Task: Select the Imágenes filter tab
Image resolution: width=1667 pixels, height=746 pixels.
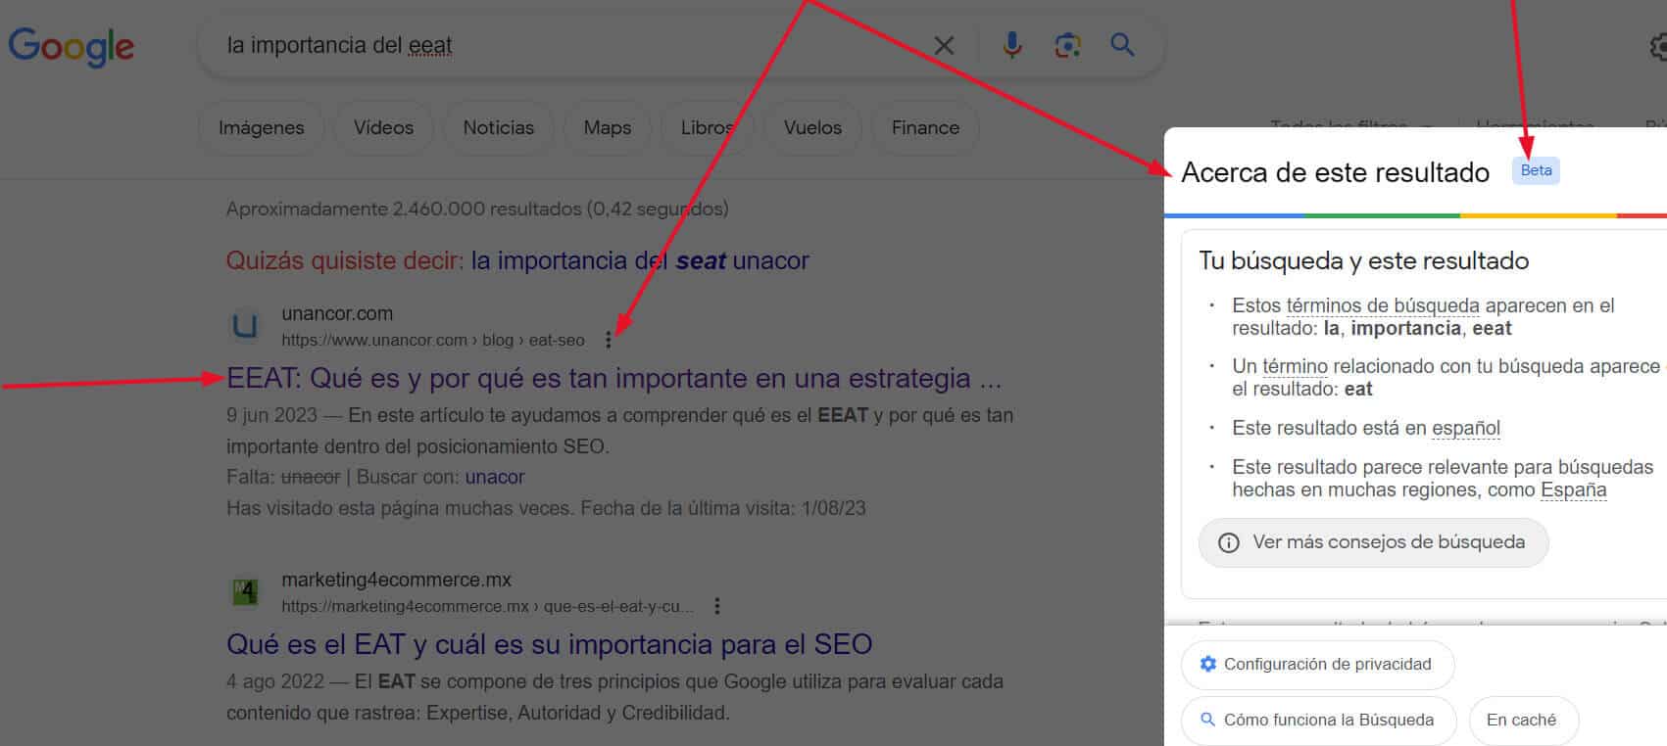Action: (261, 127)
